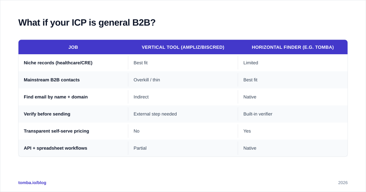The height and width of the screenshot is (192, 366).
Task: Click the 'Yes' cell in the pricing row
Action: point(247,131)
